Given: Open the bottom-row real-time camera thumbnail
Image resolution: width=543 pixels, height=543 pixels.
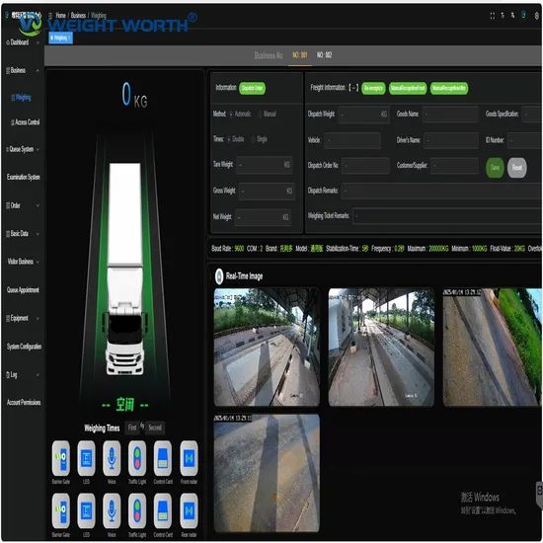Looking at the screenshot, I should (x=267, y=473).
